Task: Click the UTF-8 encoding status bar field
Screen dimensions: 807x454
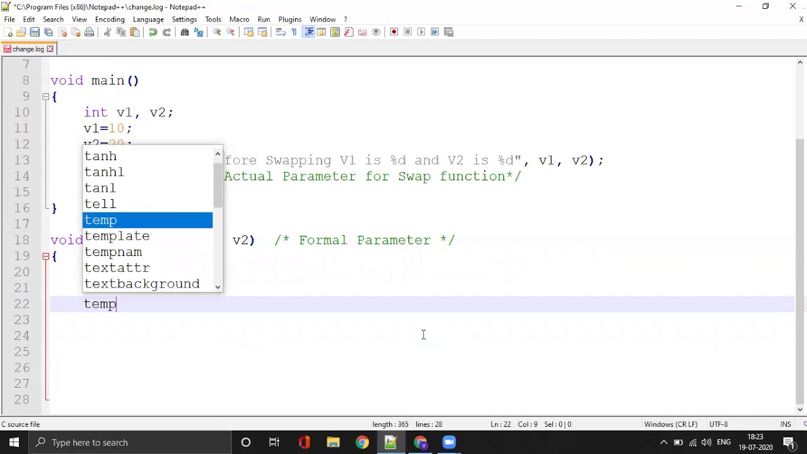Action: 719,424
